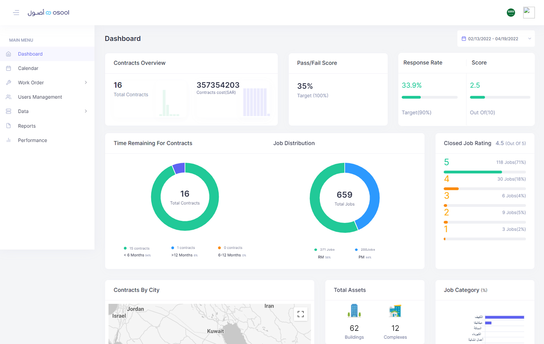Expand the Data submenu chevron
The width and height of the screenshot is (544, 344).
coord(86,111)
